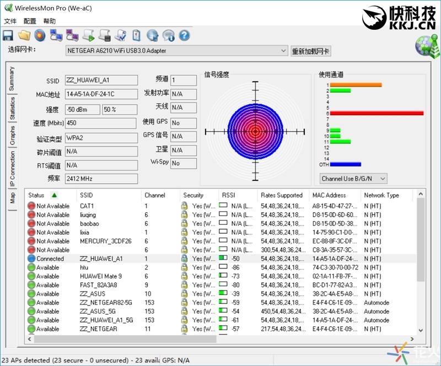This screenshot has width=441, height=366.
Task: Open file via the folder toolbar icon
Action: click(24, 35)
